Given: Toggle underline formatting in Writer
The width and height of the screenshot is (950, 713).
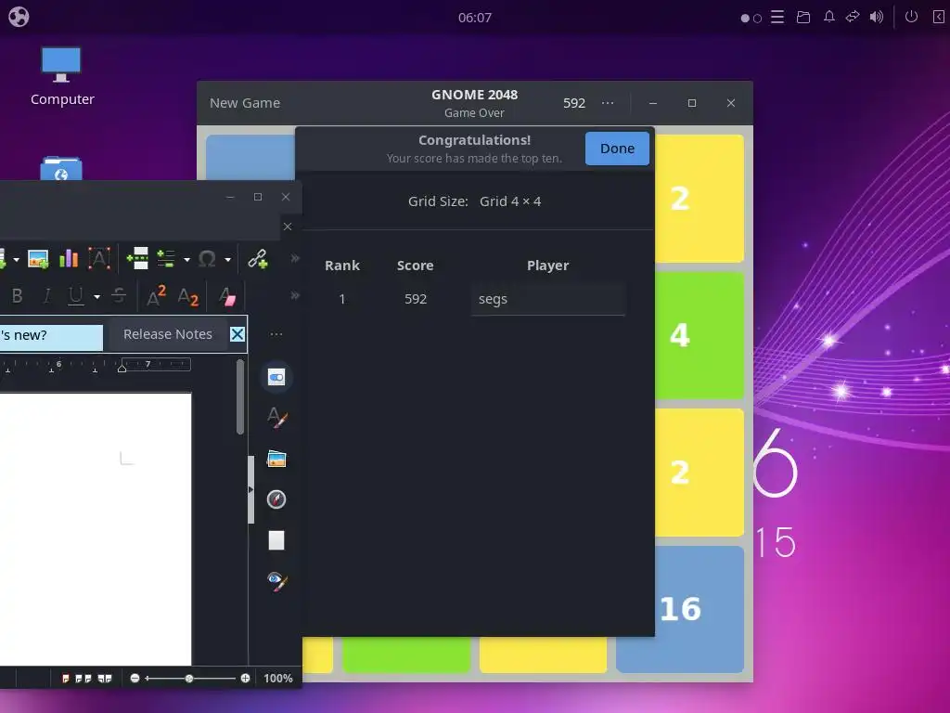Looking at the screenshot, I should click(76, 296).
